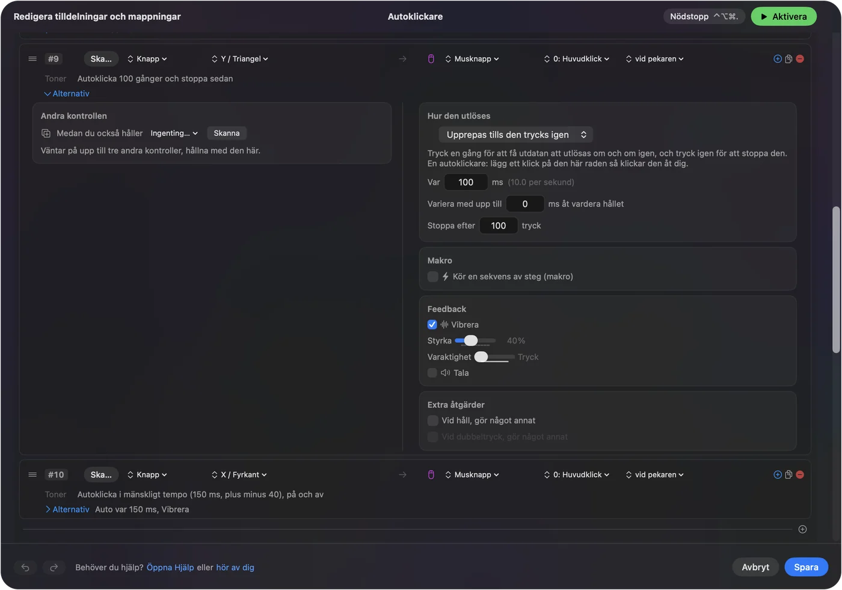Click the Variera med upp till field
Viewport: 842px width, 590px height.
(525, 204)
